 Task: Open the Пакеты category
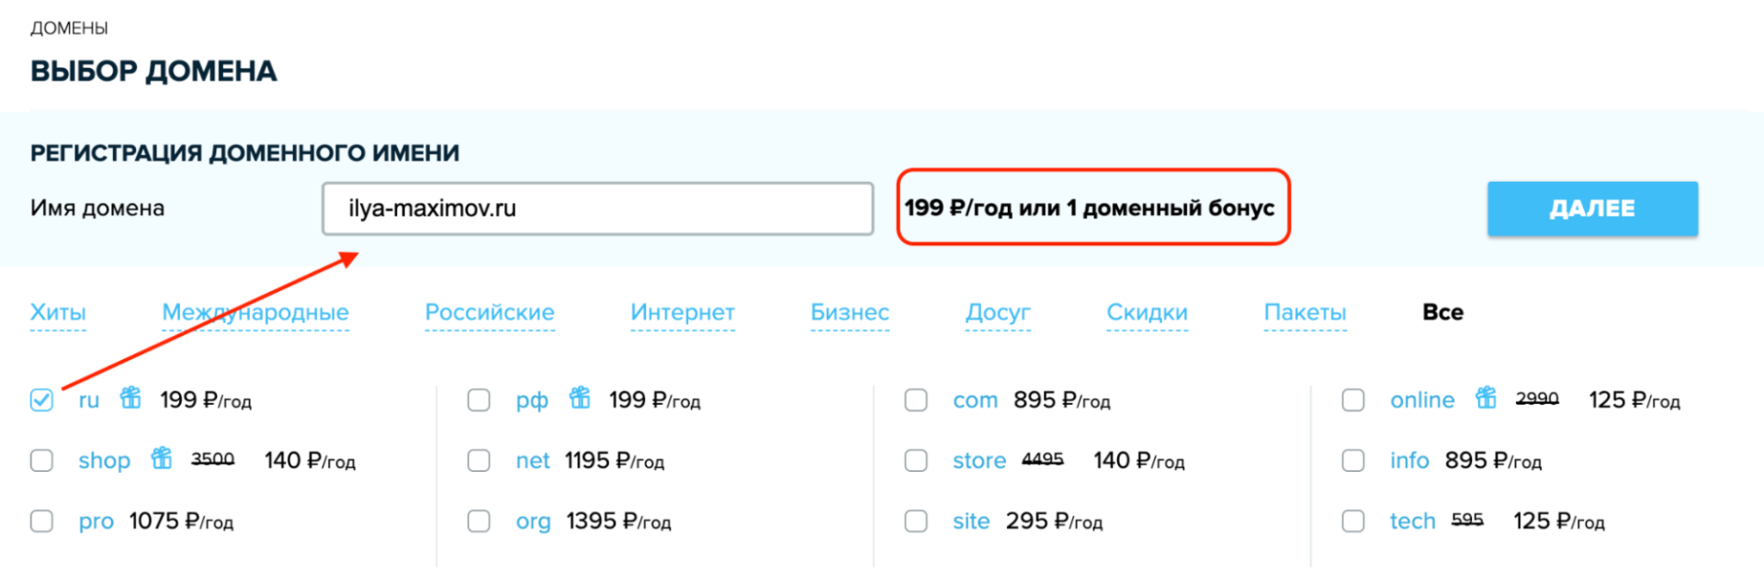pyautogui.click(x=1305, y=312)
